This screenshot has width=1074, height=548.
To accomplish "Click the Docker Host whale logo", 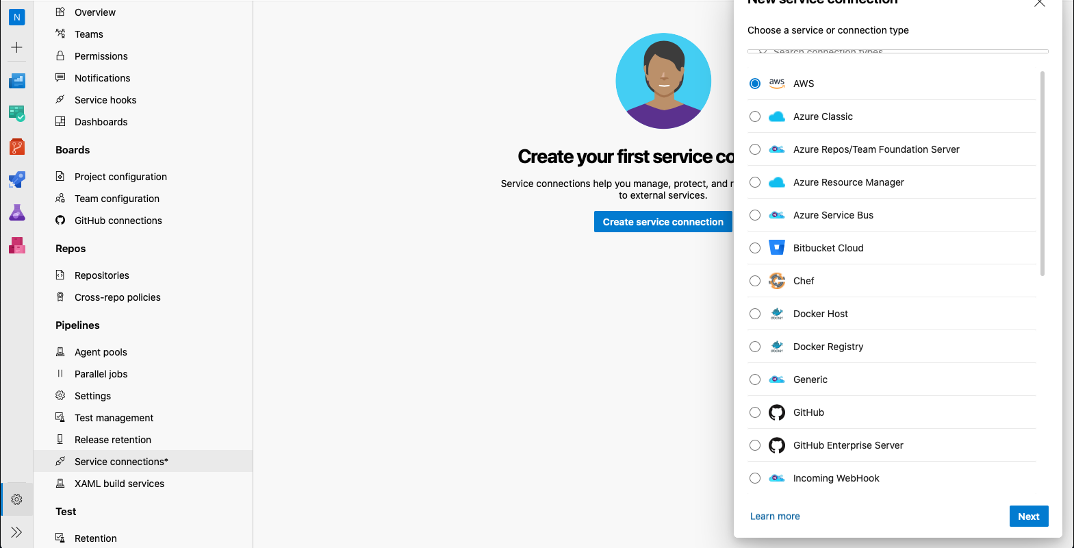I will 777,314.
